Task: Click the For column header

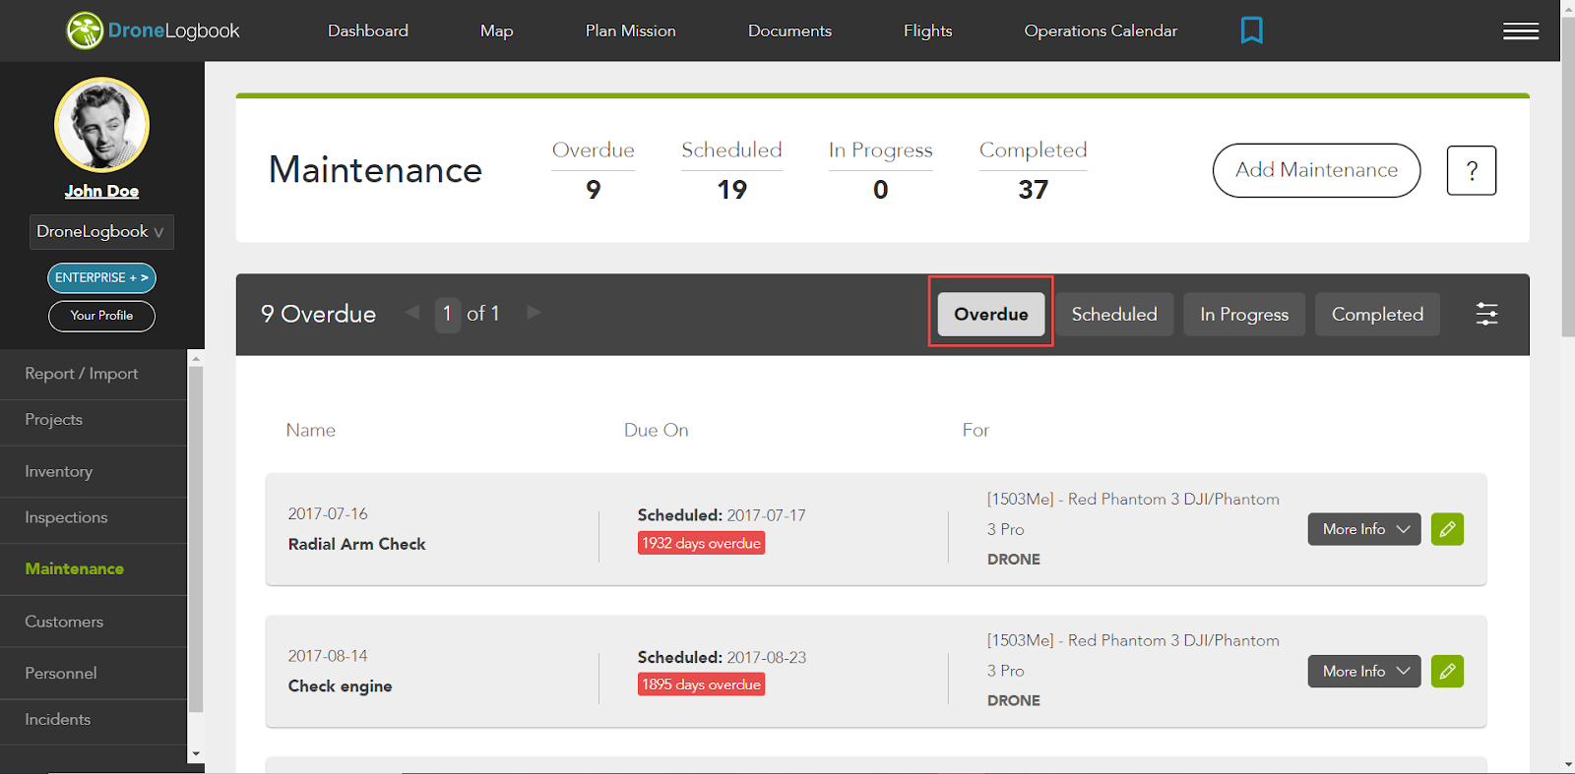Action: (976, 430)
